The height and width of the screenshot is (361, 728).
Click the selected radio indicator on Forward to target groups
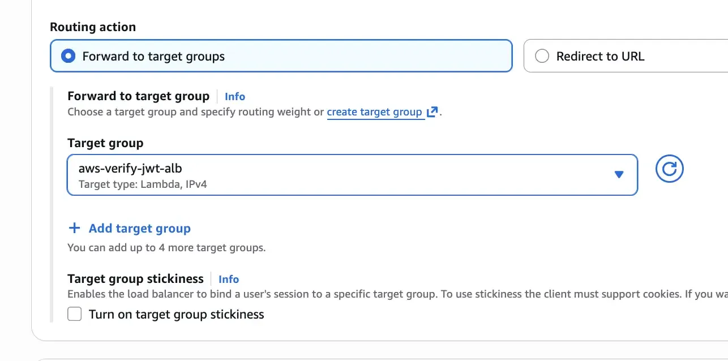click(x=68, y=56)
